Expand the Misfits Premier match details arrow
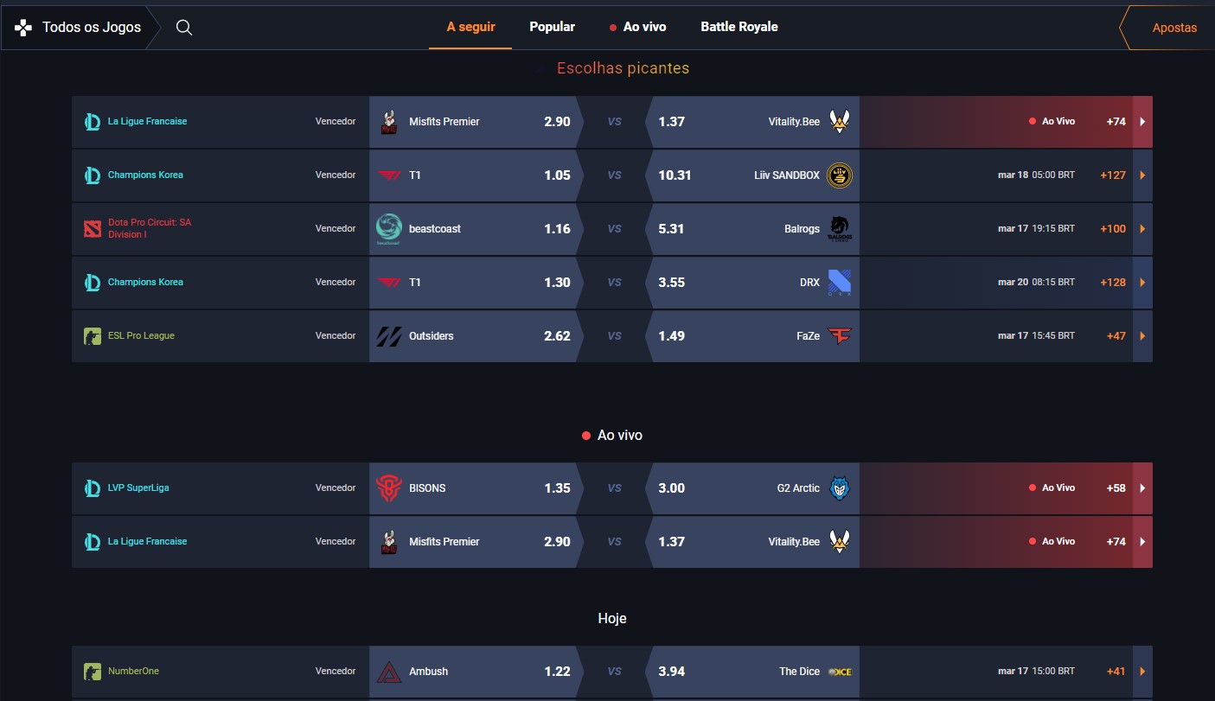 point(1141,121)
